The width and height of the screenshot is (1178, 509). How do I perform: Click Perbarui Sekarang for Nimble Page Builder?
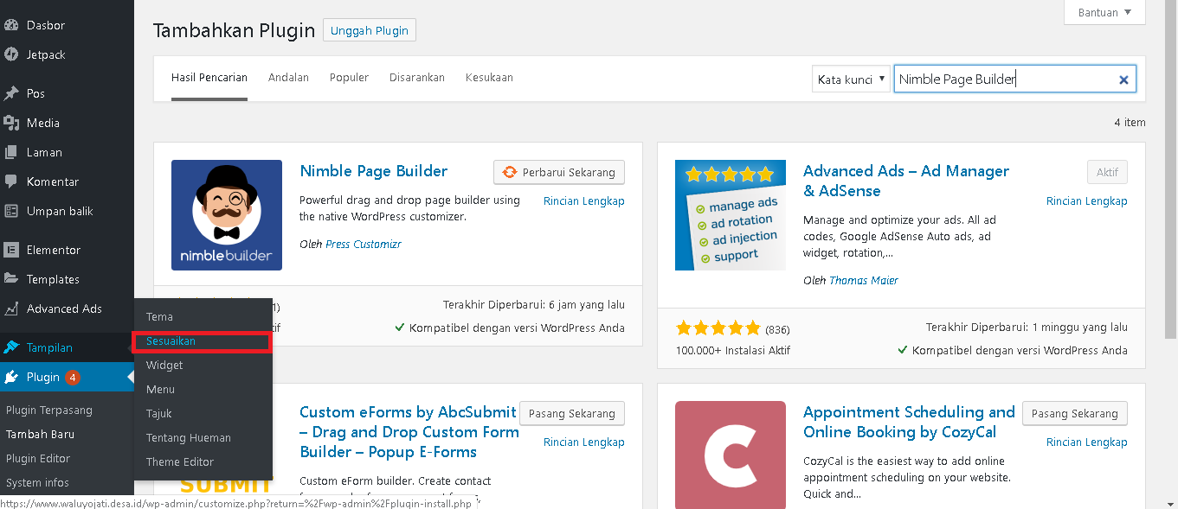tap(559, 172)
